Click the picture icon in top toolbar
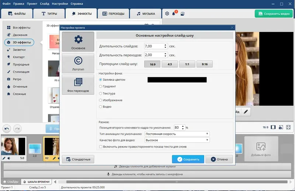295x191 pixels. pos(182,14)
